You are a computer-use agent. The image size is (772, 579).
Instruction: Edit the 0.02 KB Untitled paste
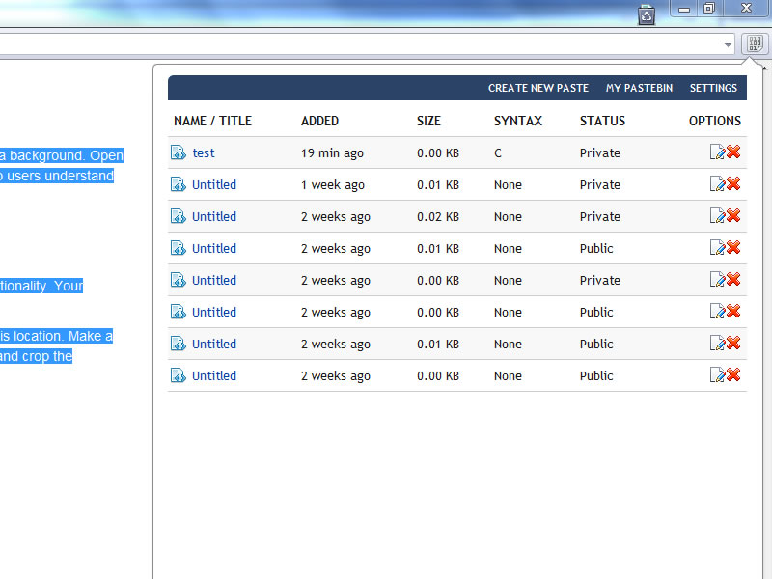tap(717, 216)
